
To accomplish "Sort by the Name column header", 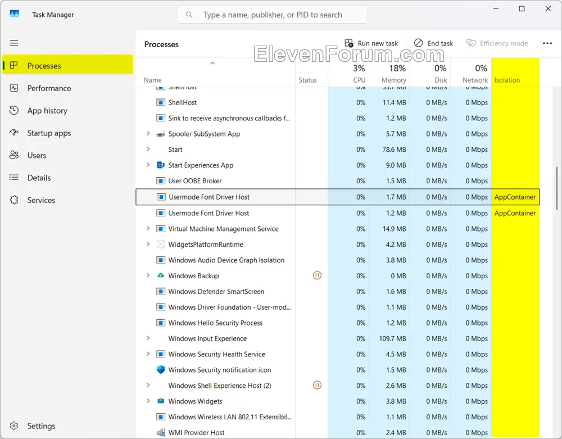I will [x=215, y=73].
